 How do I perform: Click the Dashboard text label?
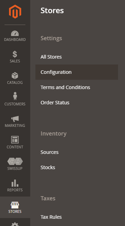[15, 40]
